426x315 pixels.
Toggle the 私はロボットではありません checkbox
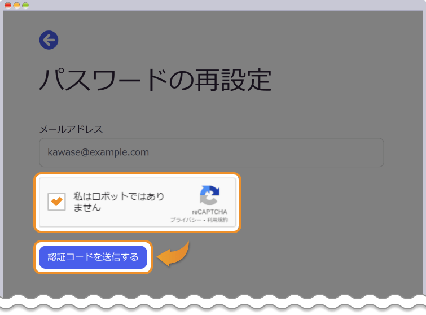coord(56,202)
